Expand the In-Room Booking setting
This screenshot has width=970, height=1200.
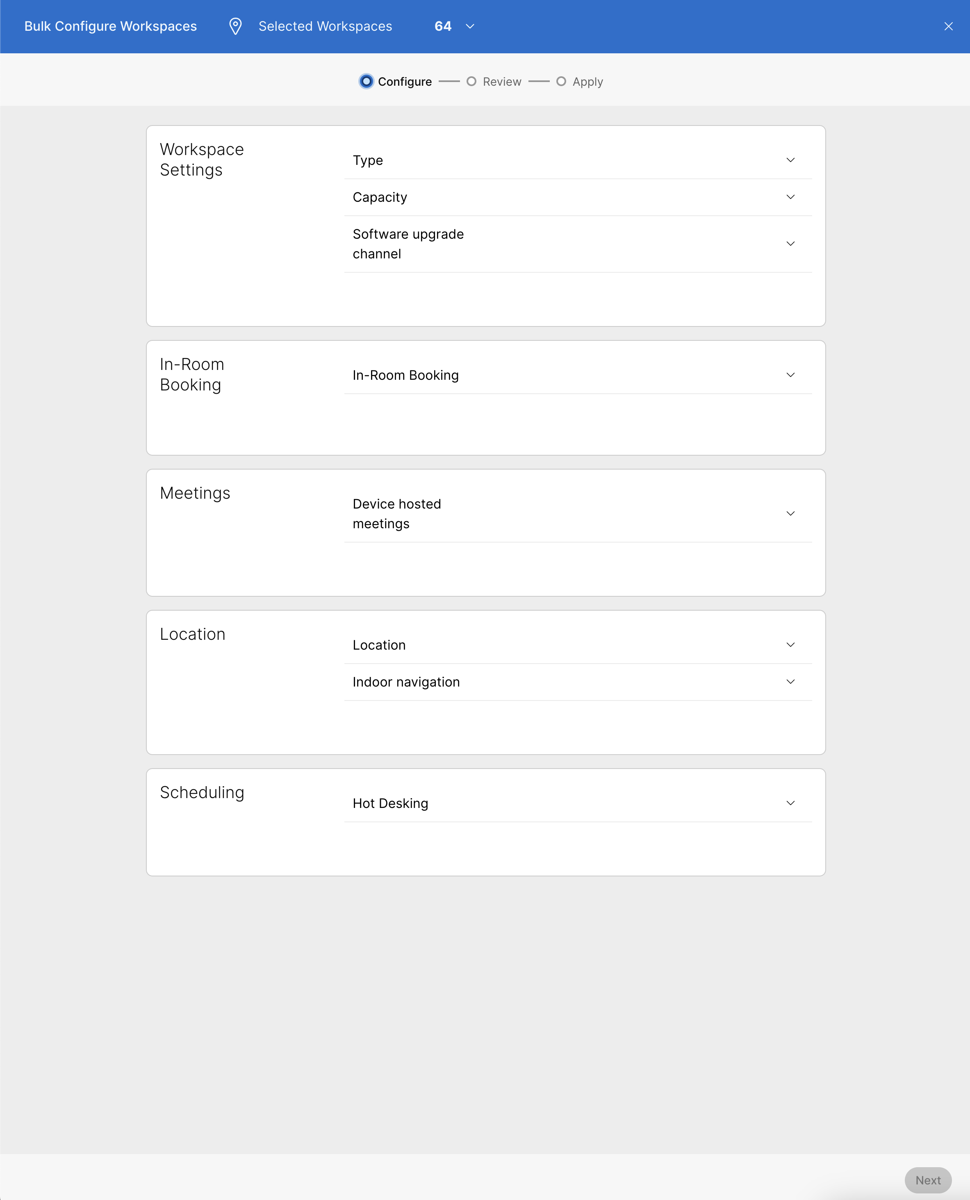click(x=791, y=375)
